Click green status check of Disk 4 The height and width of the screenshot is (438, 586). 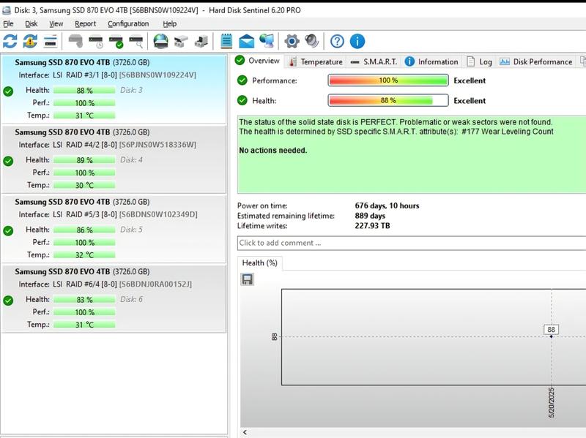click(8, 161)
